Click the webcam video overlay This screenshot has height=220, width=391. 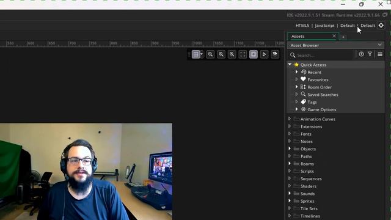pos(86,172)
